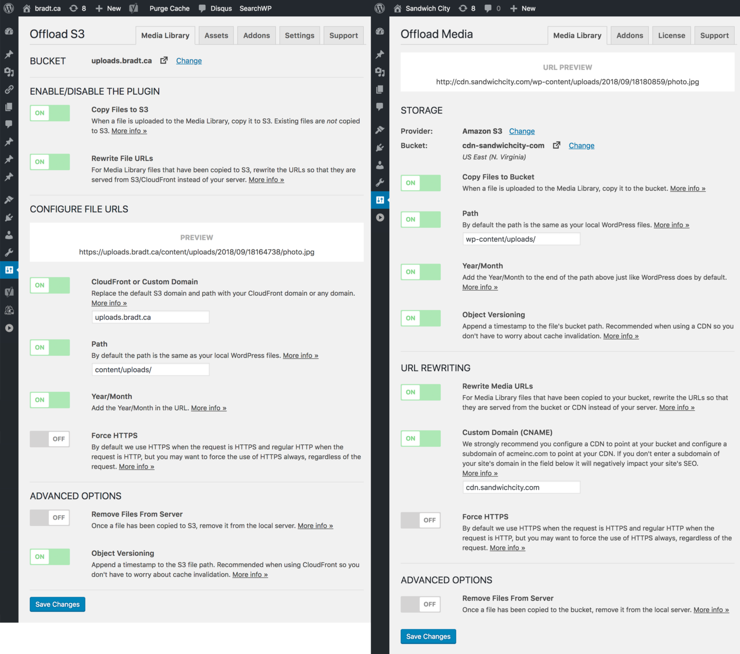Open Links chain icon in bradt.ca sidebar
The image size is (740, 654).
pos(9,89)
